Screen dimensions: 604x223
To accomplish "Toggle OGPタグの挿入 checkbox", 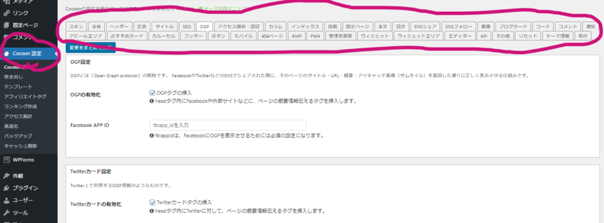I will click(x=152, y=92).
